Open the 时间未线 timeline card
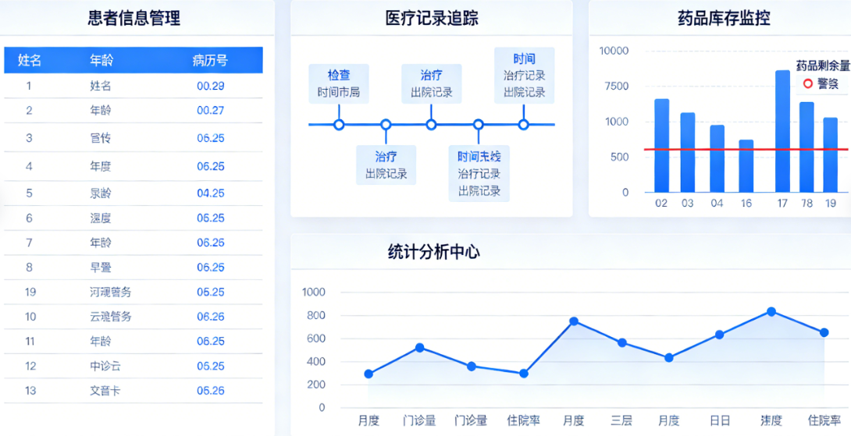The width and height of the screenshot is (851, 436). 479,173
